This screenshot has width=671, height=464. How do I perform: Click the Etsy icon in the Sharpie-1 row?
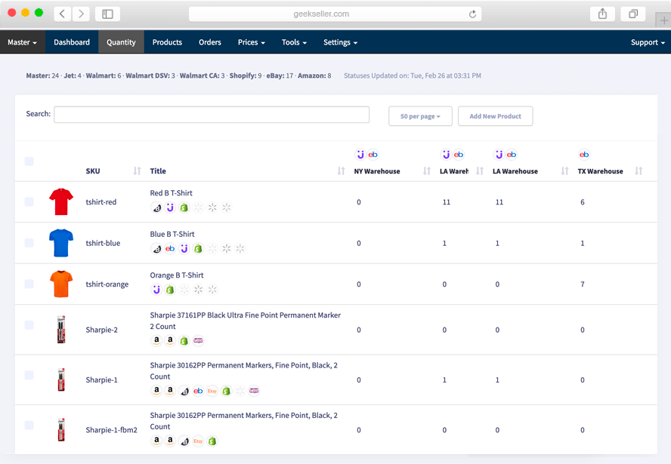pos(212,391)
